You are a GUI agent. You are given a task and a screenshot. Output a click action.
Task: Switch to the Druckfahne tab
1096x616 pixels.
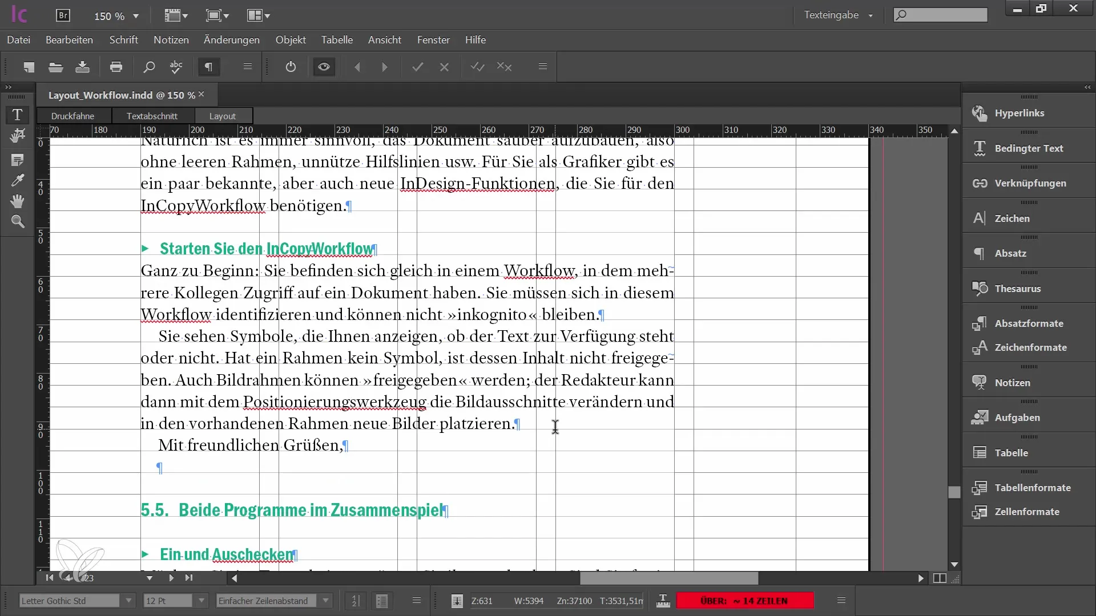click(72, 115)
